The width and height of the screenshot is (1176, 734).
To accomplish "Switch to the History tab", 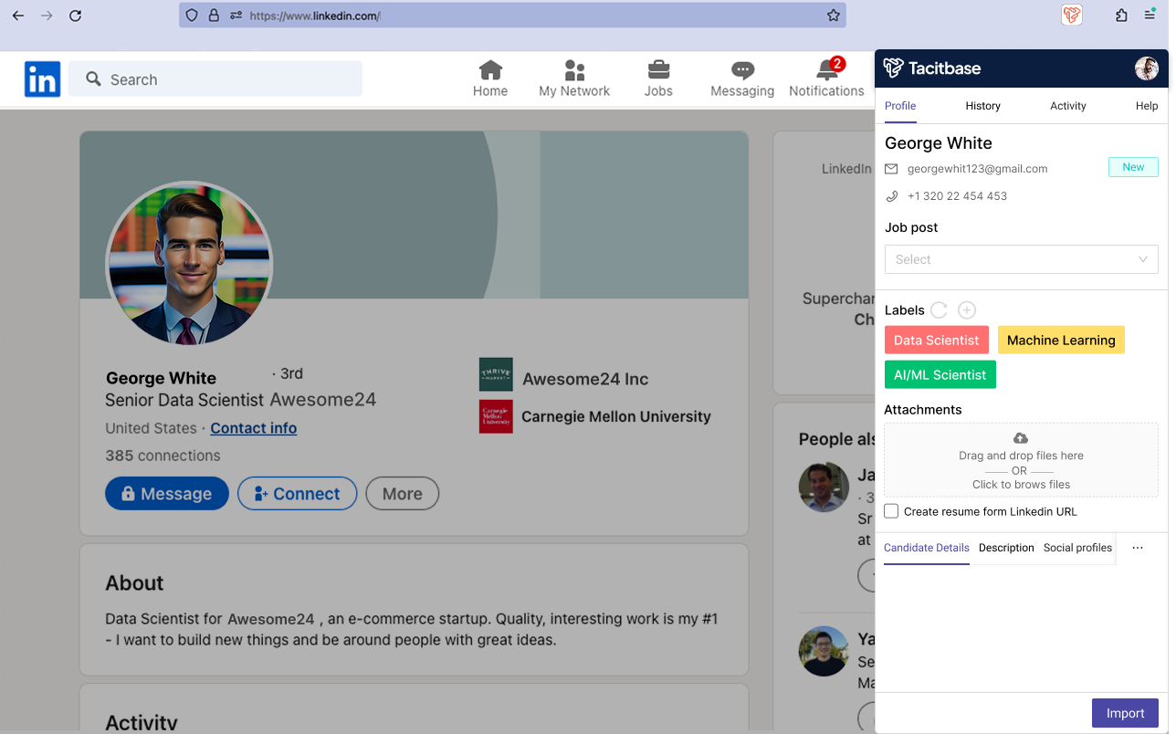I will tap(982, 106).
